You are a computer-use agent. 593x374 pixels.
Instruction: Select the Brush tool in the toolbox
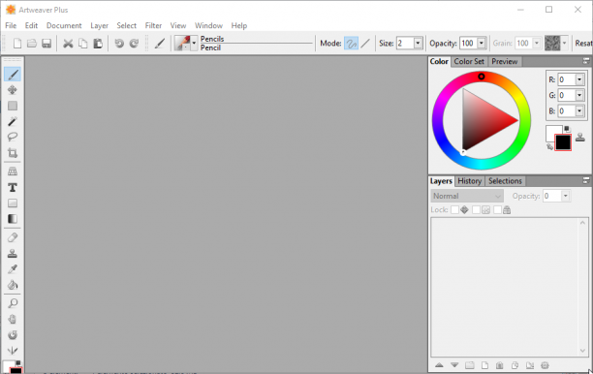(13, 75)
